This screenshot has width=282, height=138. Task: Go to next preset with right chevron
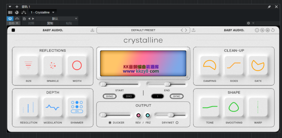coord(186,30)
